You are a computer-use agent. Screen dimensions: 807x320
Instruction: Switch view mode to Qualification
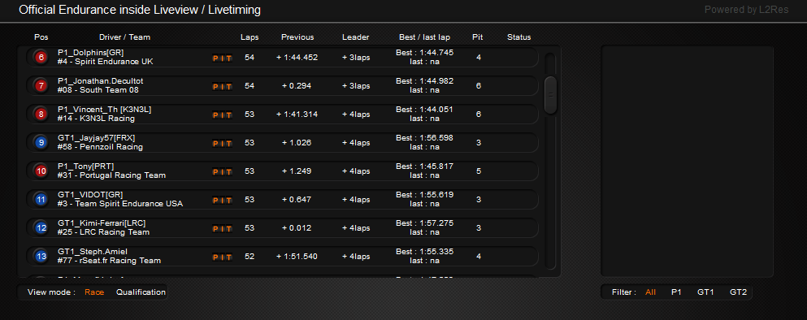point(141,292)
